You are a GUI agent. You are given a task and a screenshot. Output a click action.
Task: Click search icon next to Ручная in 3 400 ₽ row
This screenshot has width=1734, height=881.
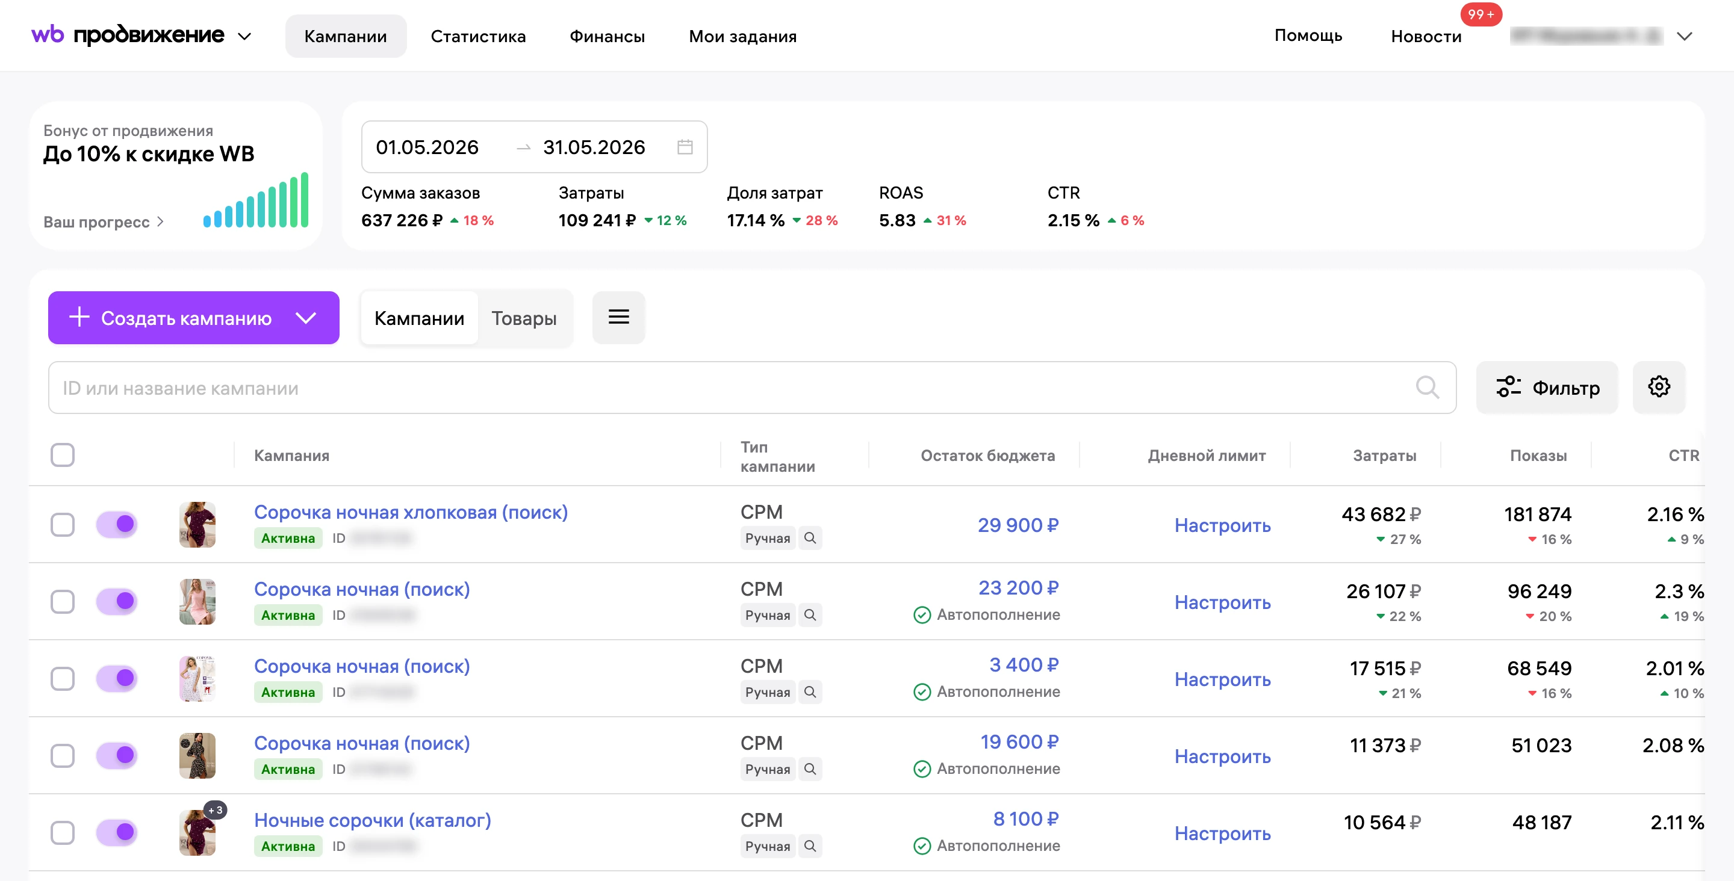point(810,692)
